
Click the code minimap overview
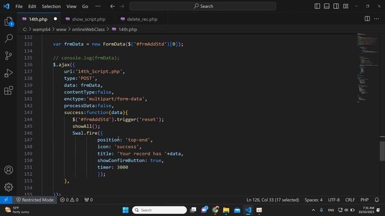368,68
